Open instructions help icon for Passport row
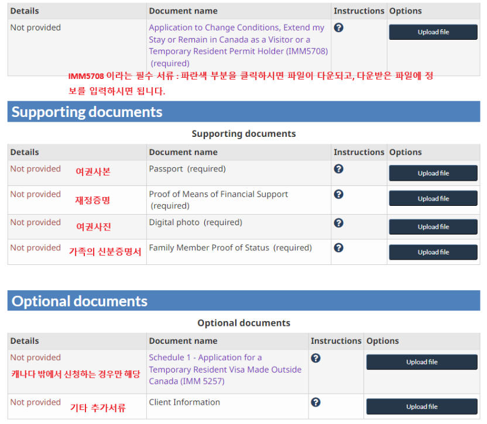487x424 pixels. click(338, 169)
